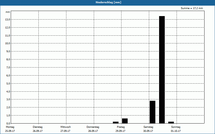Click the Mittwoch axis label
This screenshot has width=215, height=134.
point(66,127)
